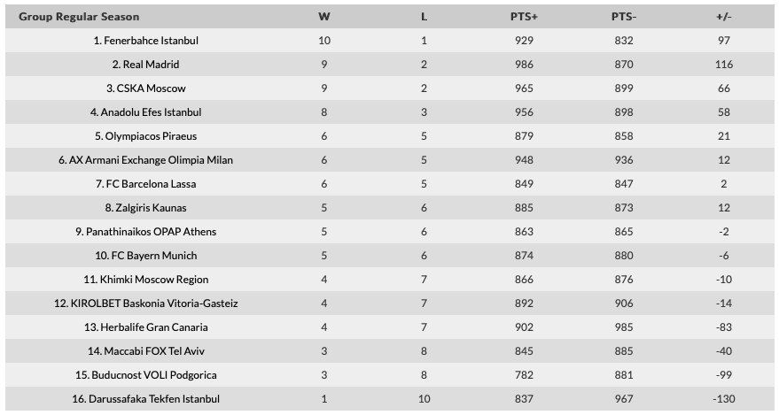Select KIROLBET Baskonia Vitoria-Gasteiz

coord(152,304)
